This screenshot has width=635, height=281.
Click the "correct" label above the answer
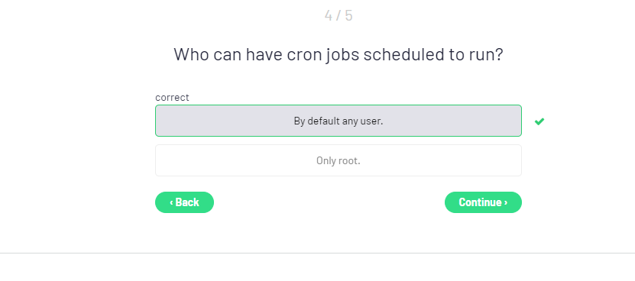coord(172,97)
